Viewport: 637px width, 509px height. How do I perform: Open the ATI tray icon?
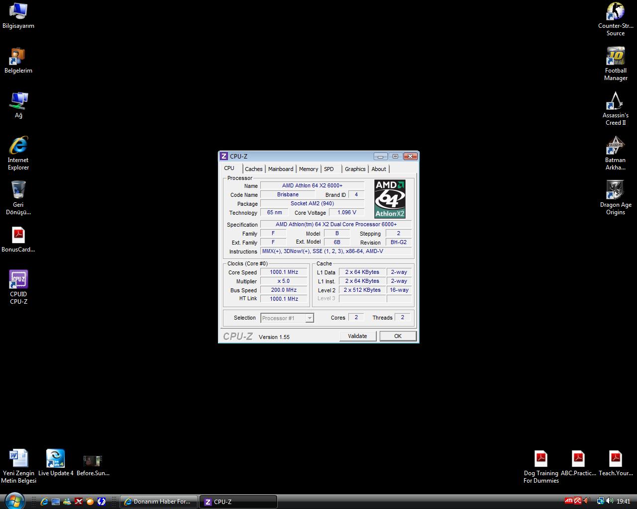[569, 501]
